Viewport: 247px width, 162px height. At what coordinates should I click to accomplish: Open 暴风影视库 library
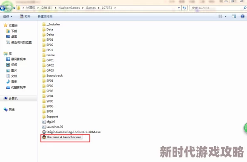tap(16, 59)
